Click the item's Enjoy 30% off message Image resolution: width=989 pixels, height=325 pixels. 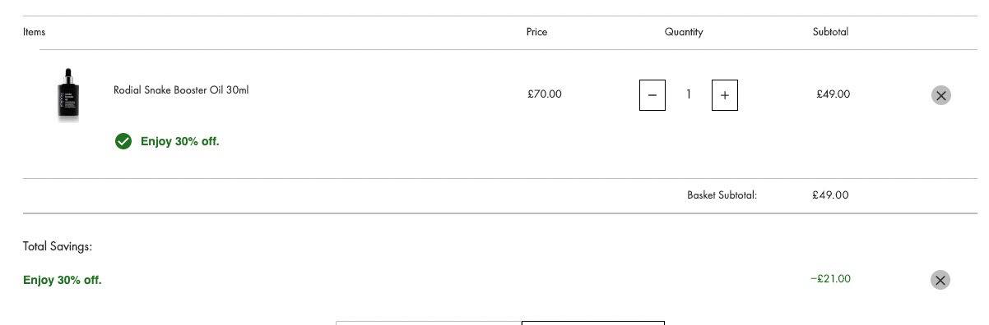pos(180,141)
